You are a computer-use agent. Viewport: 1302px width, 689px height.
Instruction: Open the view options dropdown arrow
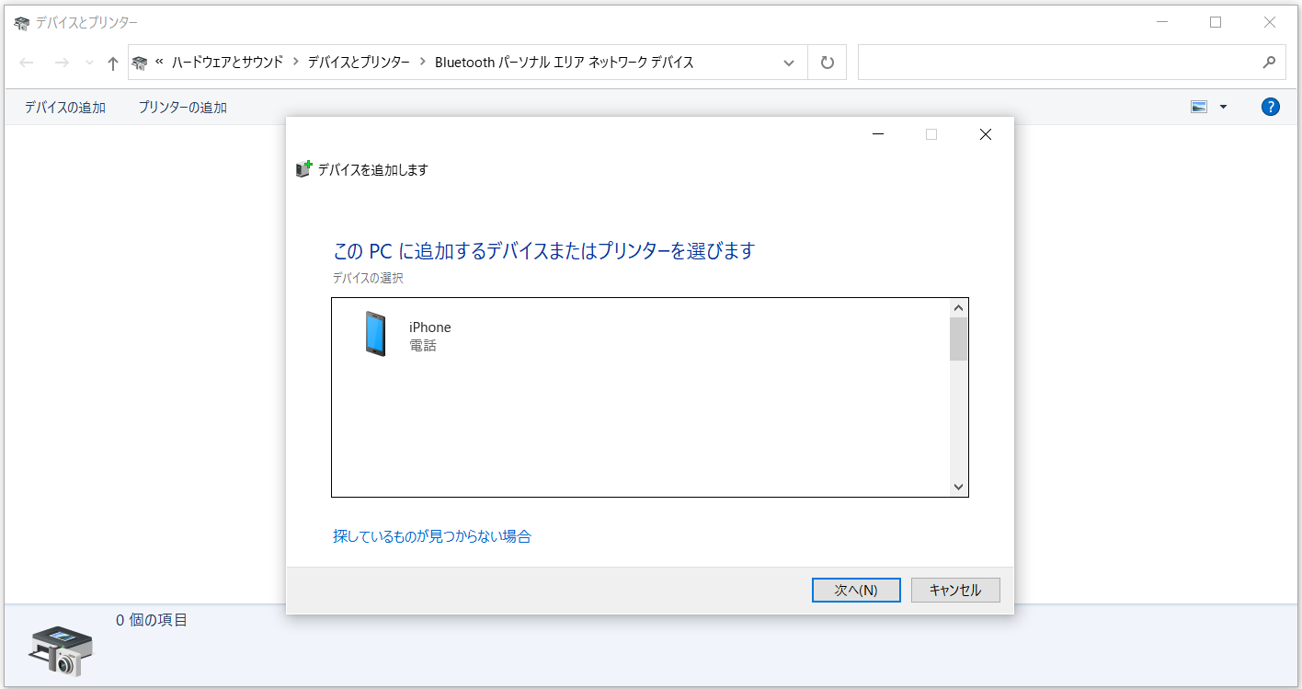(x=1223, y=107)
